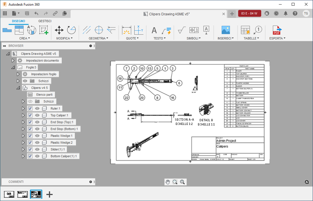
Task: Click the Insert Image icon
Action: (x=226, y=30)
